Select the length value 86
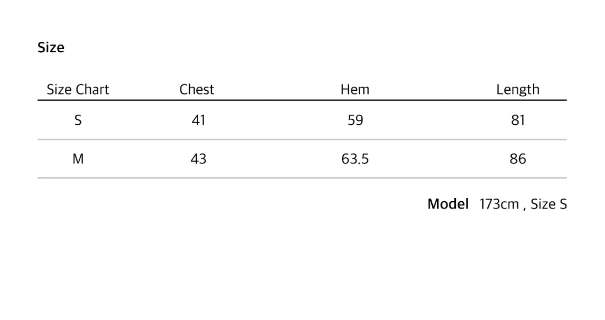 pos(518,159)
